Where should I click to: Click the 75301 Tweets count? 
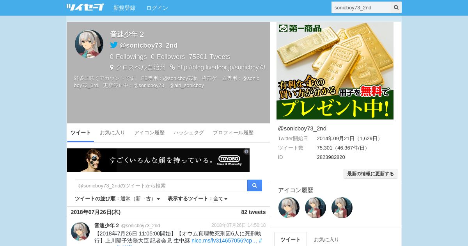209,57
